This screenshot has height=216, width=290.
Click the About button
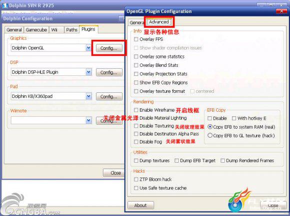(140, 205)
